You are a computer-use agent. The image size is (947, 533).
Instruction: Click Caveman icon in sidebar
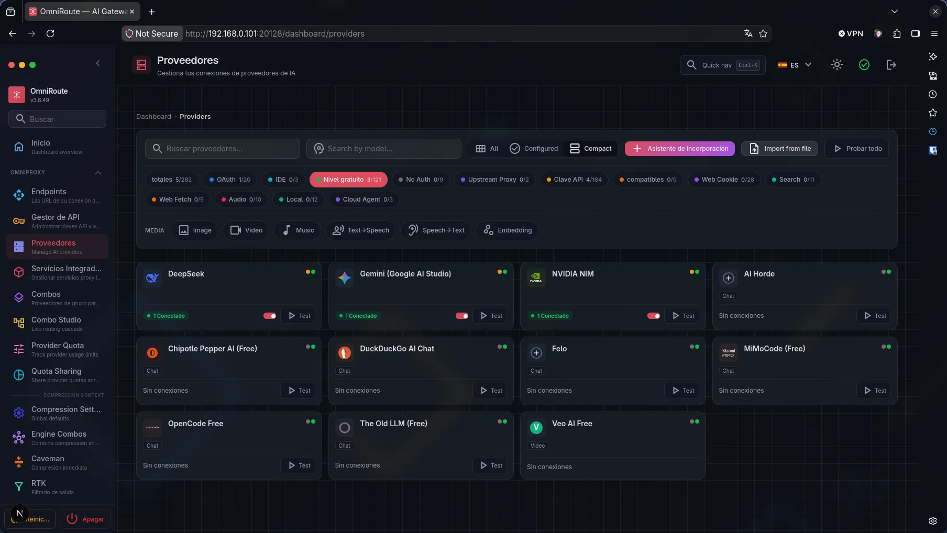coord(19,462)
